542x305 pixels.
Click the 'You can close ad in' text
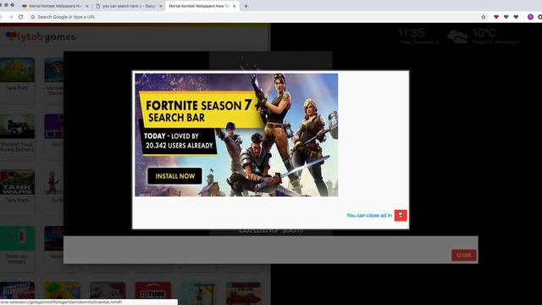click(369, 215)
